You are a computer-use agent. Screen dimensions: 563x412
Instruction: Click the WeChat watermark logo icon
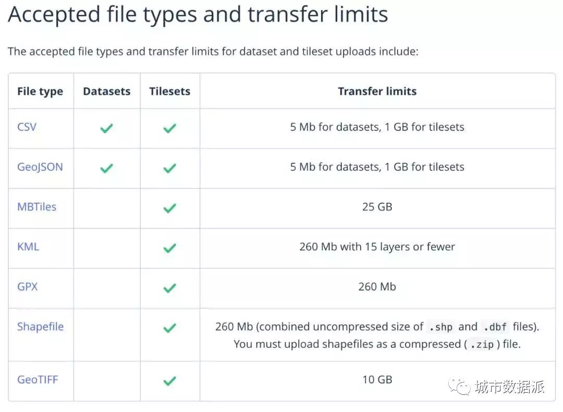pyautogui.click(x=460, y=386)
